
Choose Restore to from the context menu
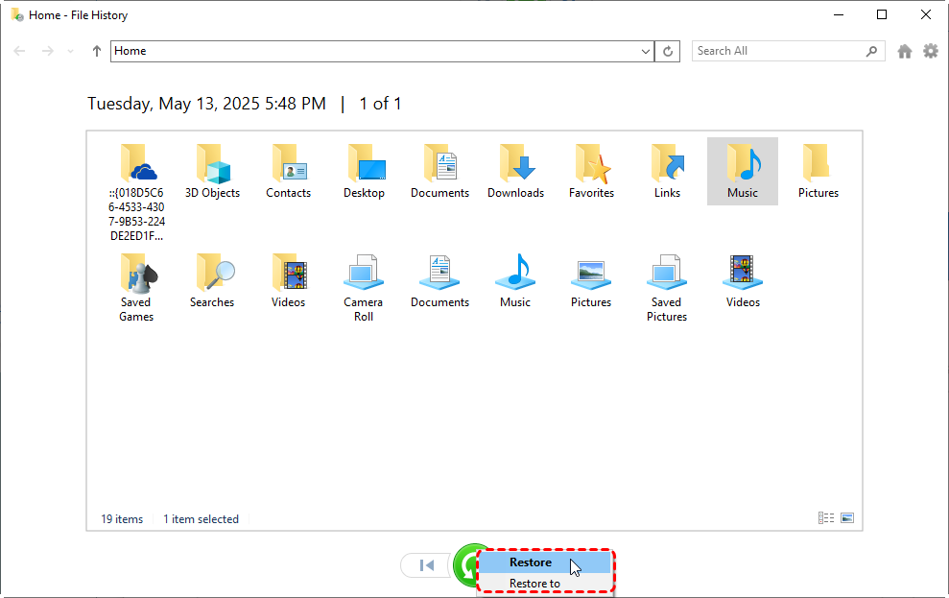[x=534, y=584]
